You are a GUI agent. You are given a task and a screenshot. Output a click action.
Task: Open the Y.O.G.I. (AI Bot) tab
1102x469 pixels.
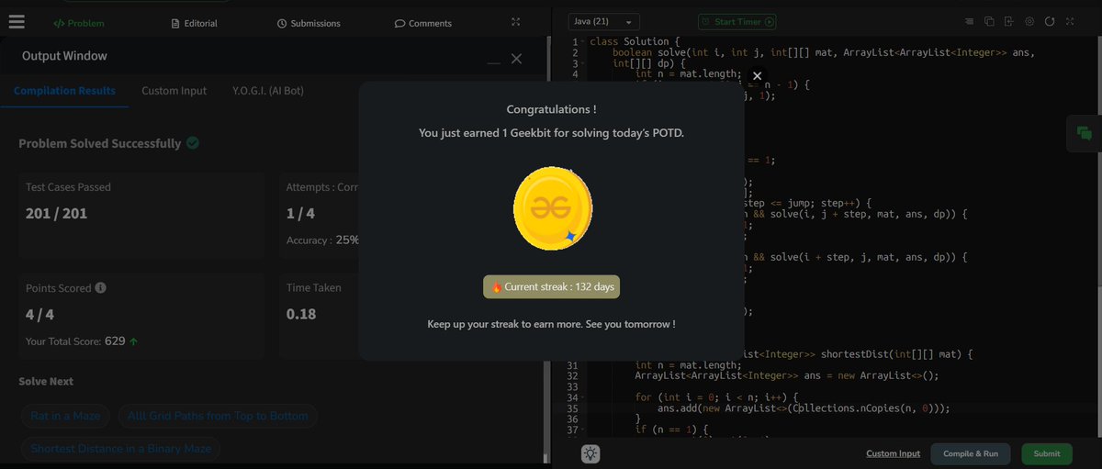point(268,91)
